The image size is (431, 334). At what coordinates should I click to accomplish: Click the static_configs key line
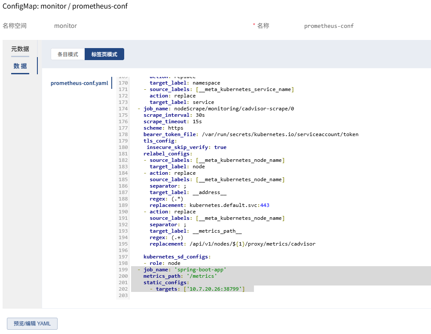click(166, 282)
